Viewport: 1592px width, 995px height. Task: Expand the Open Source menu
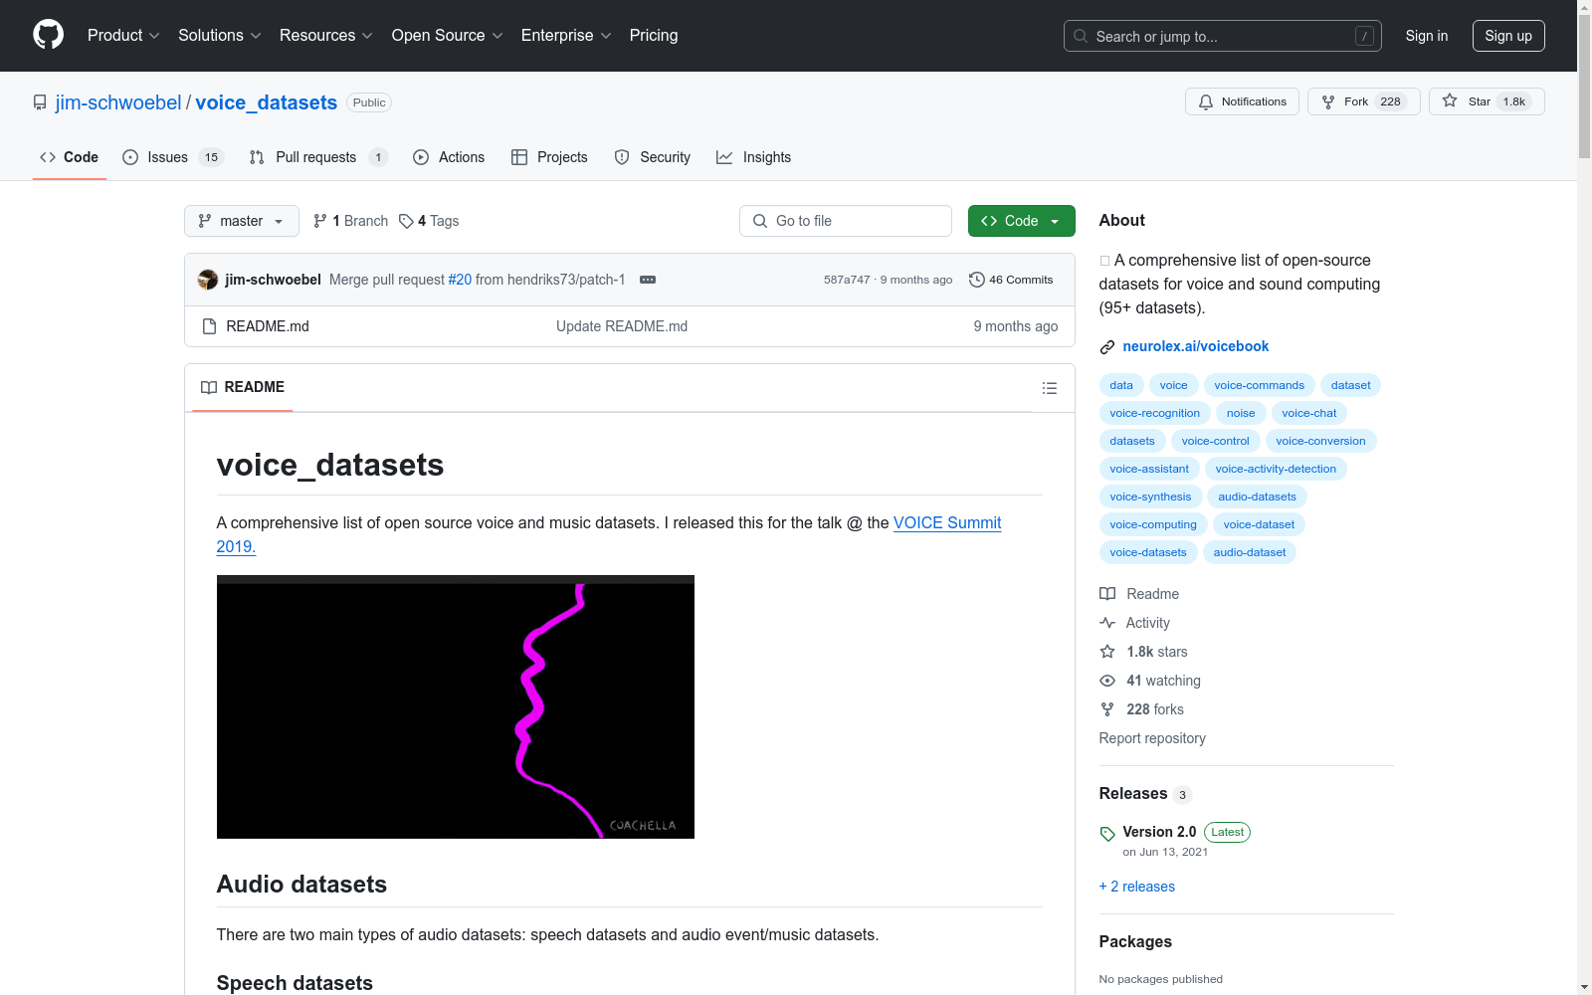[x=447, y=35]
